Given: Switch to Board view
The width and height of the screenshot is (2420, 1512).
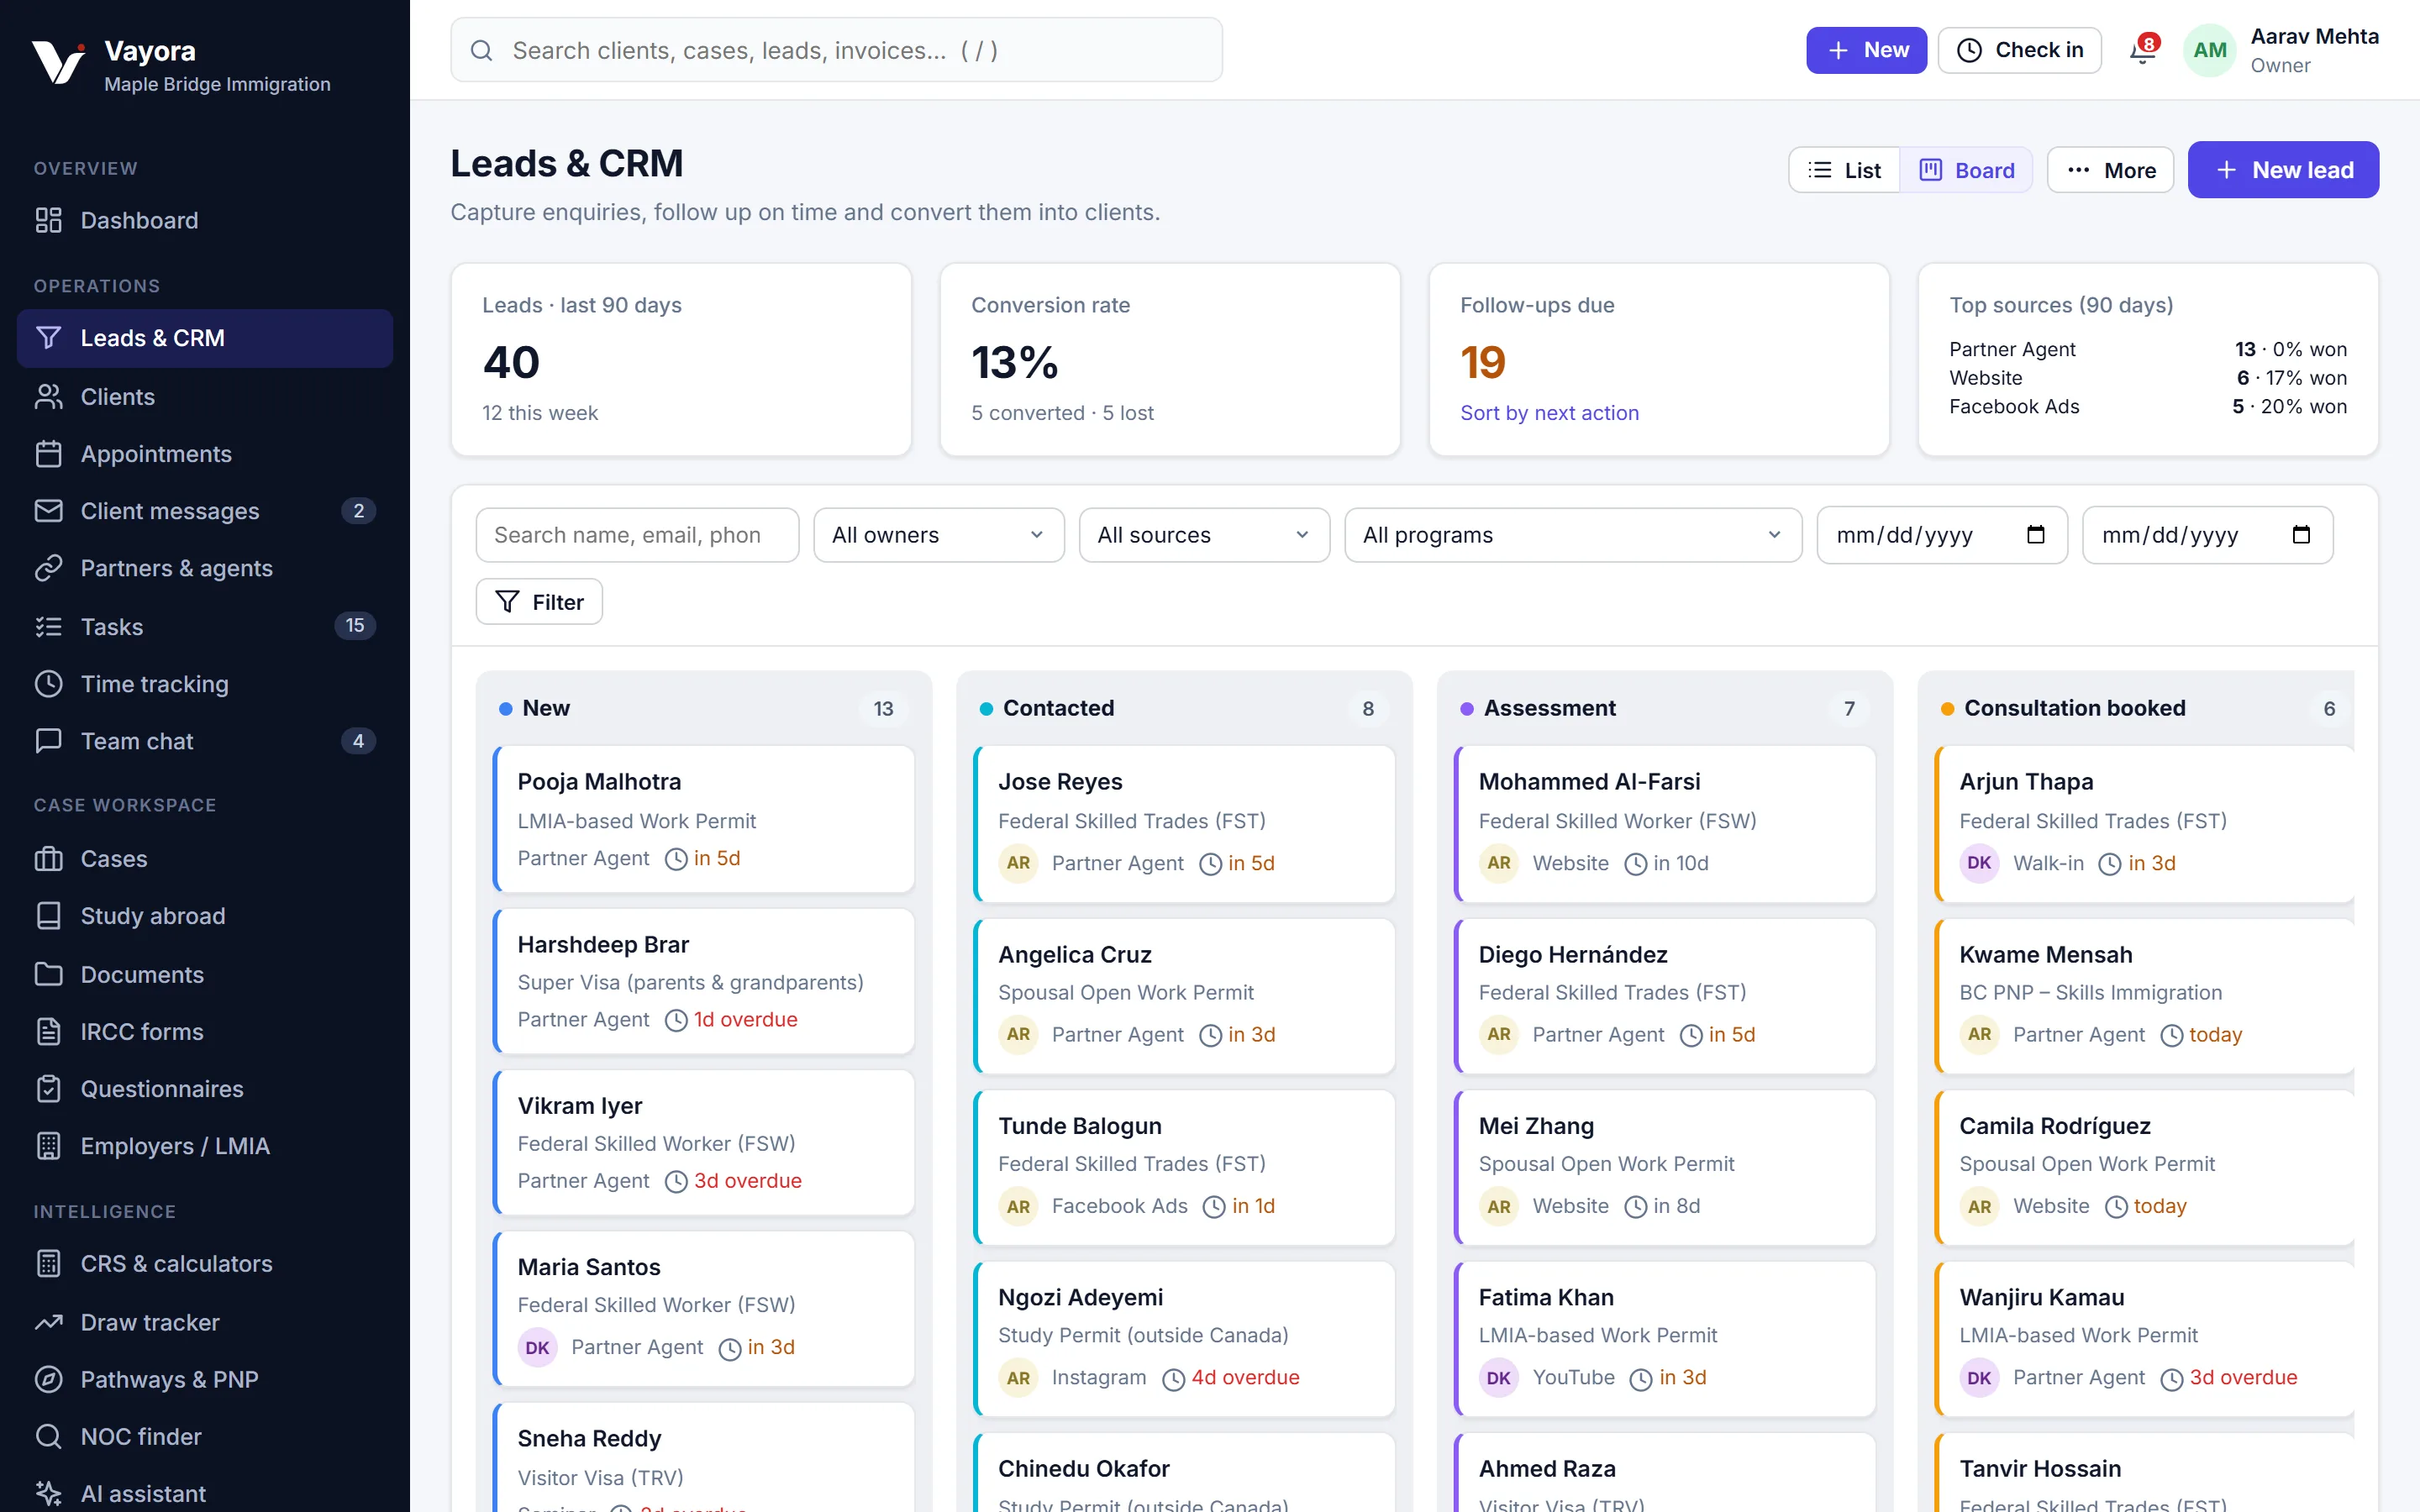Looking at the screenshot, I should 1967,170.
